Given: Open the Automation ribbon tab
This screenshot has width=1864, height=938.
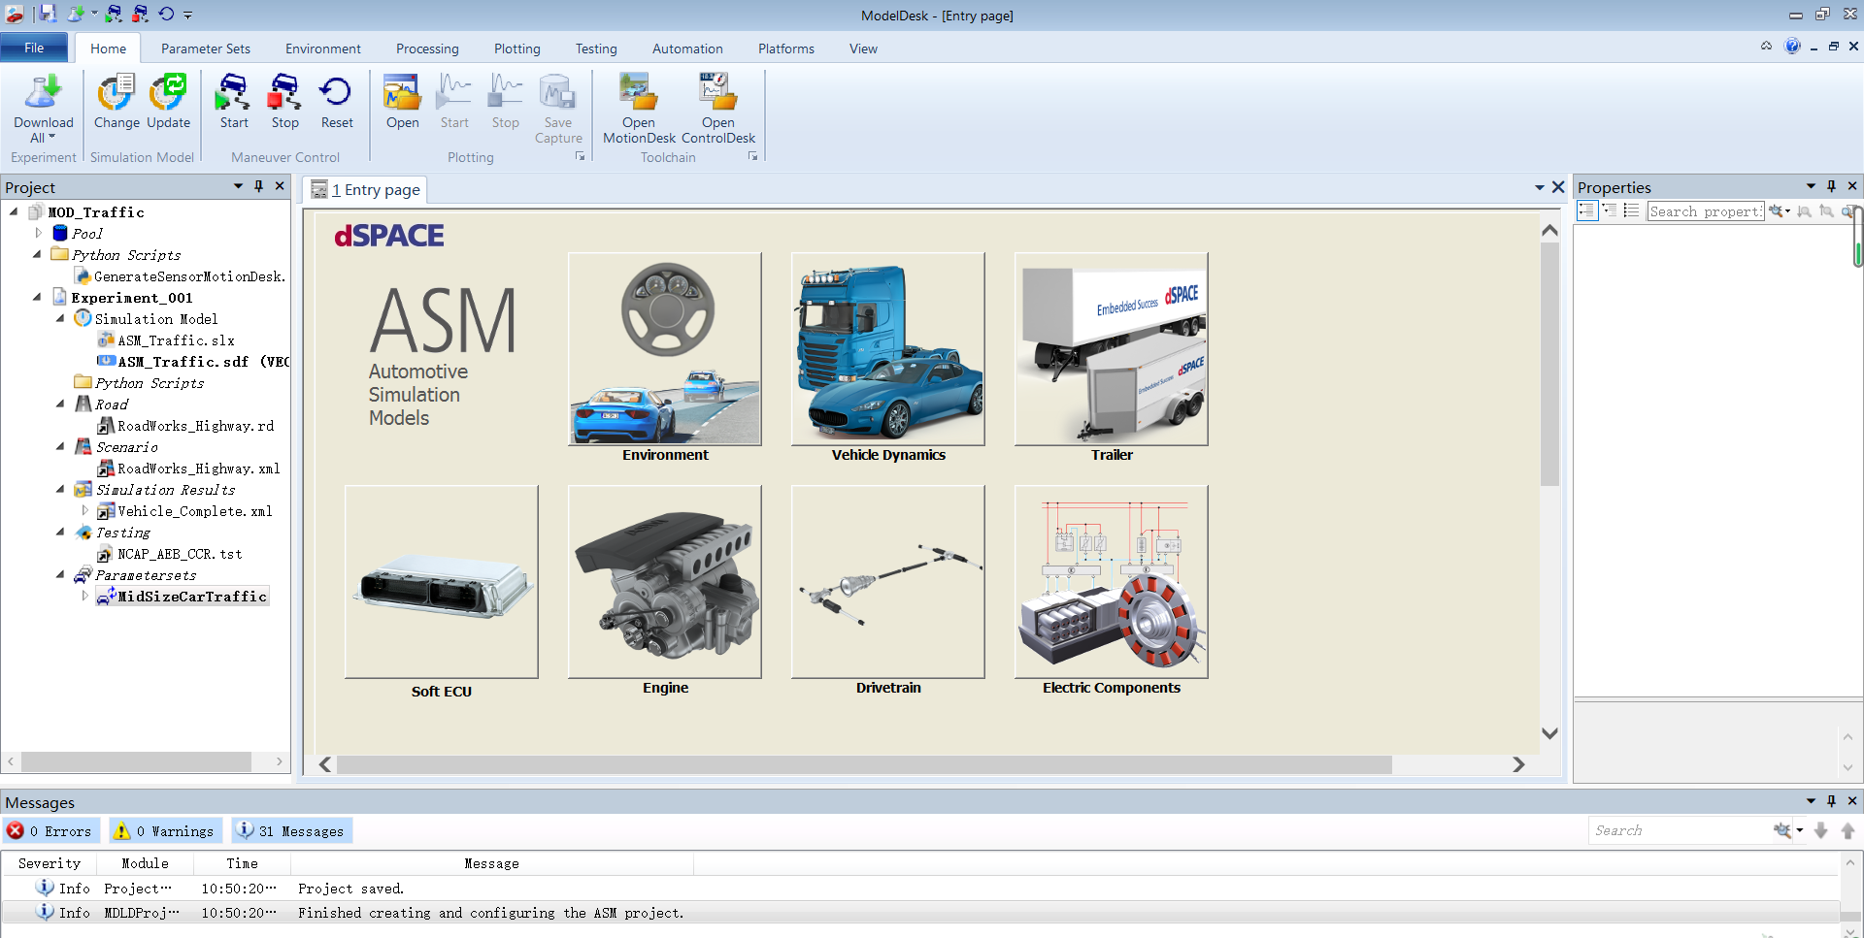Looking at the screenshot, I should 687,49.
